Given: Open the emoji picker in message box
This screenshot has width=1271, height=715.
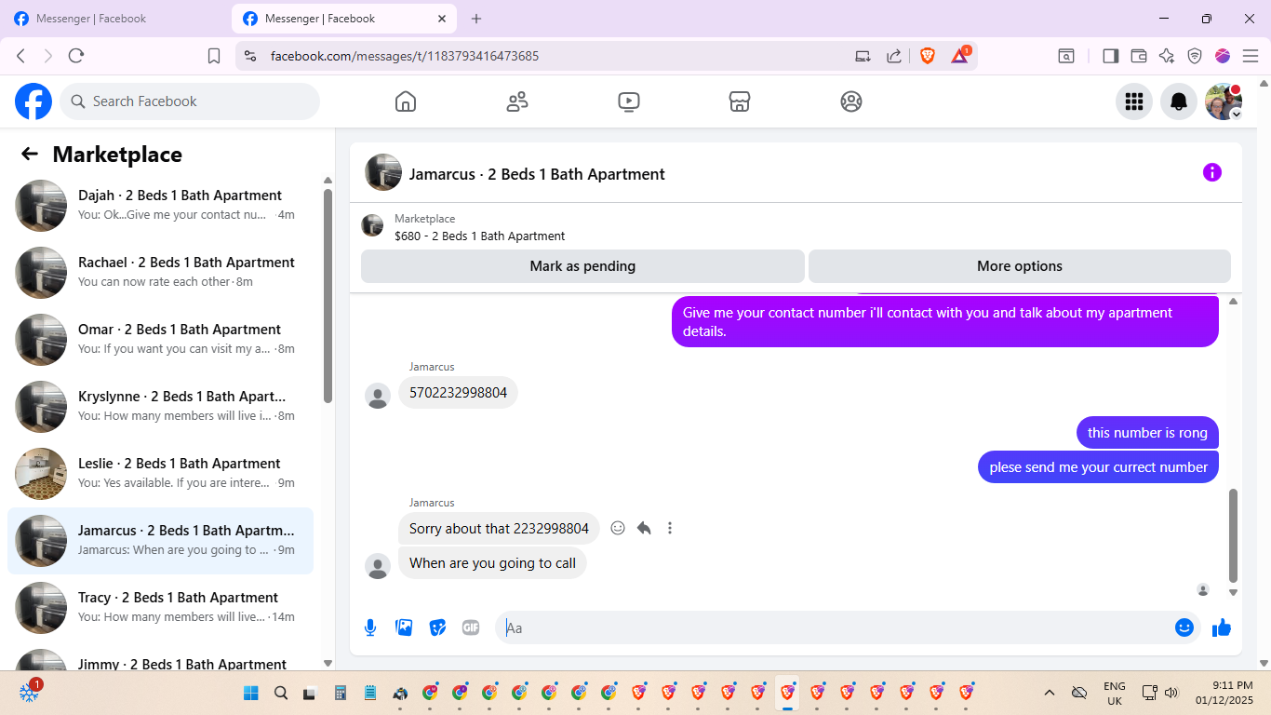Looking at the screenshot, I should tap(1184, 627).
